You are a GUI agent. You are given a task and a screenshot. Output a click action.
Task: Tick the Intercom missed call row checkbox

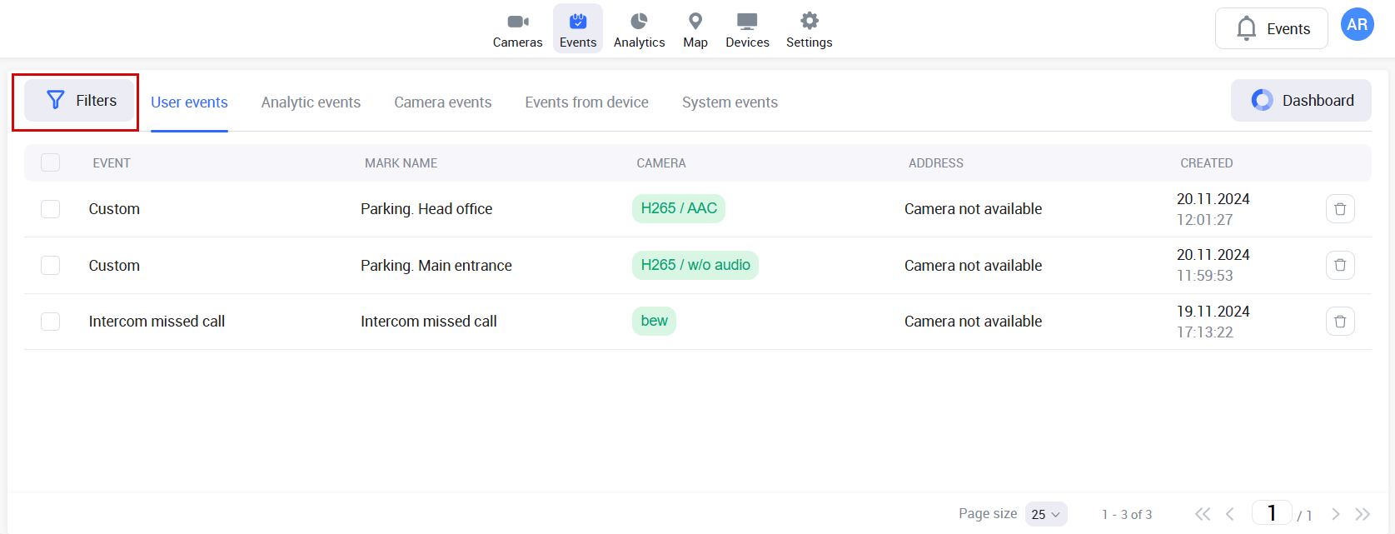point(51,322)
